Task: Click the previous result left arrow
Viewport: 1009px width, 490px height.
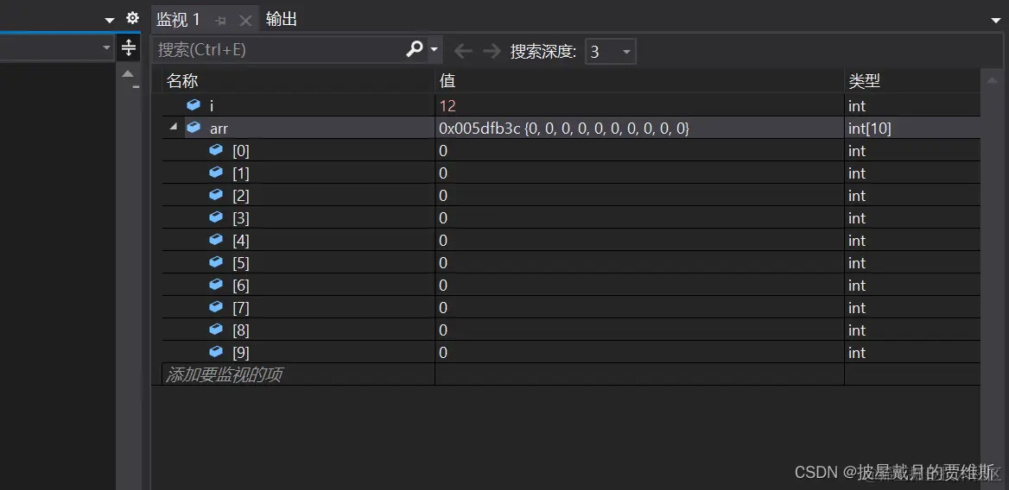Action: 463,51
